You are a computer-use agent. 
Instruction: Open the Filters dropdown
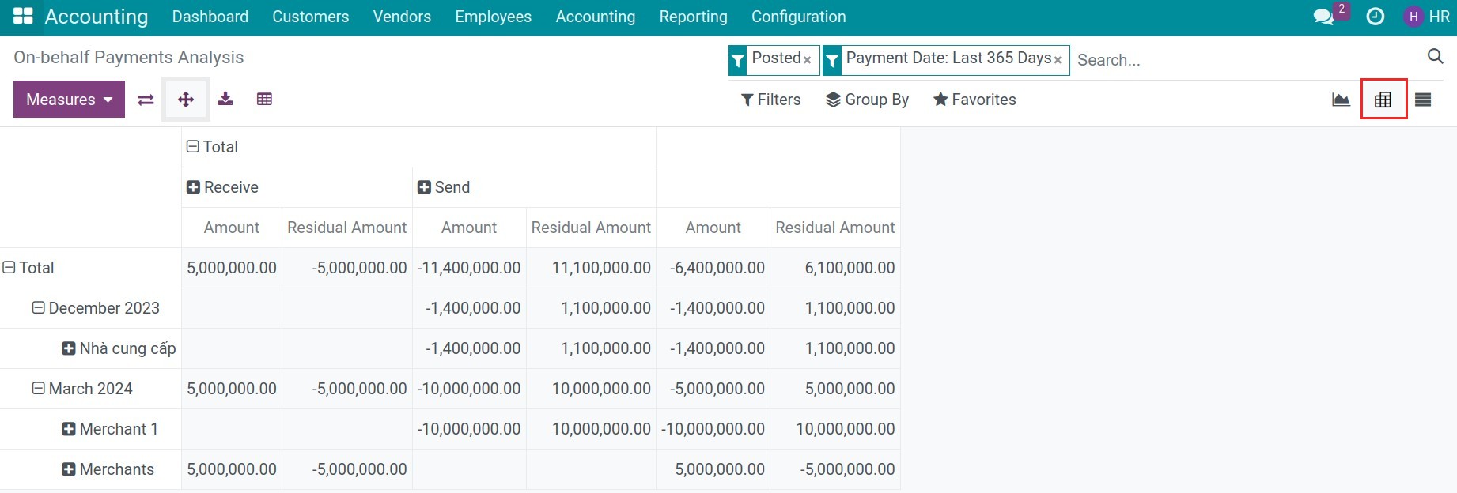click(770, 100)
